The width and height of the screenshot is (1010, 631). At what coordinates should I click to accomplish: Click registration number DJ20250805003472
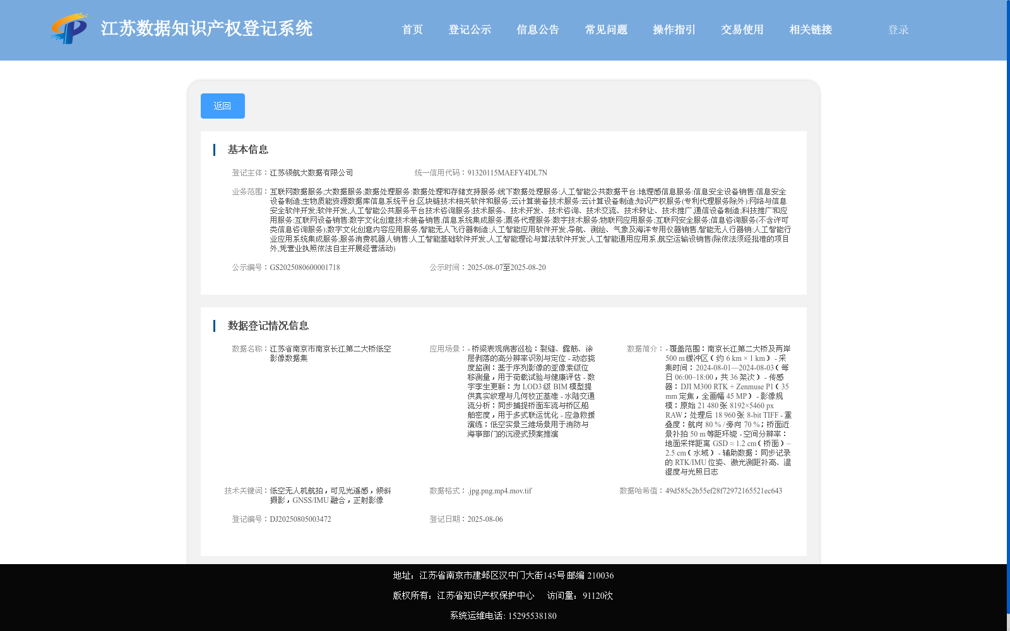pyautogui.click(x=300, y=519)
